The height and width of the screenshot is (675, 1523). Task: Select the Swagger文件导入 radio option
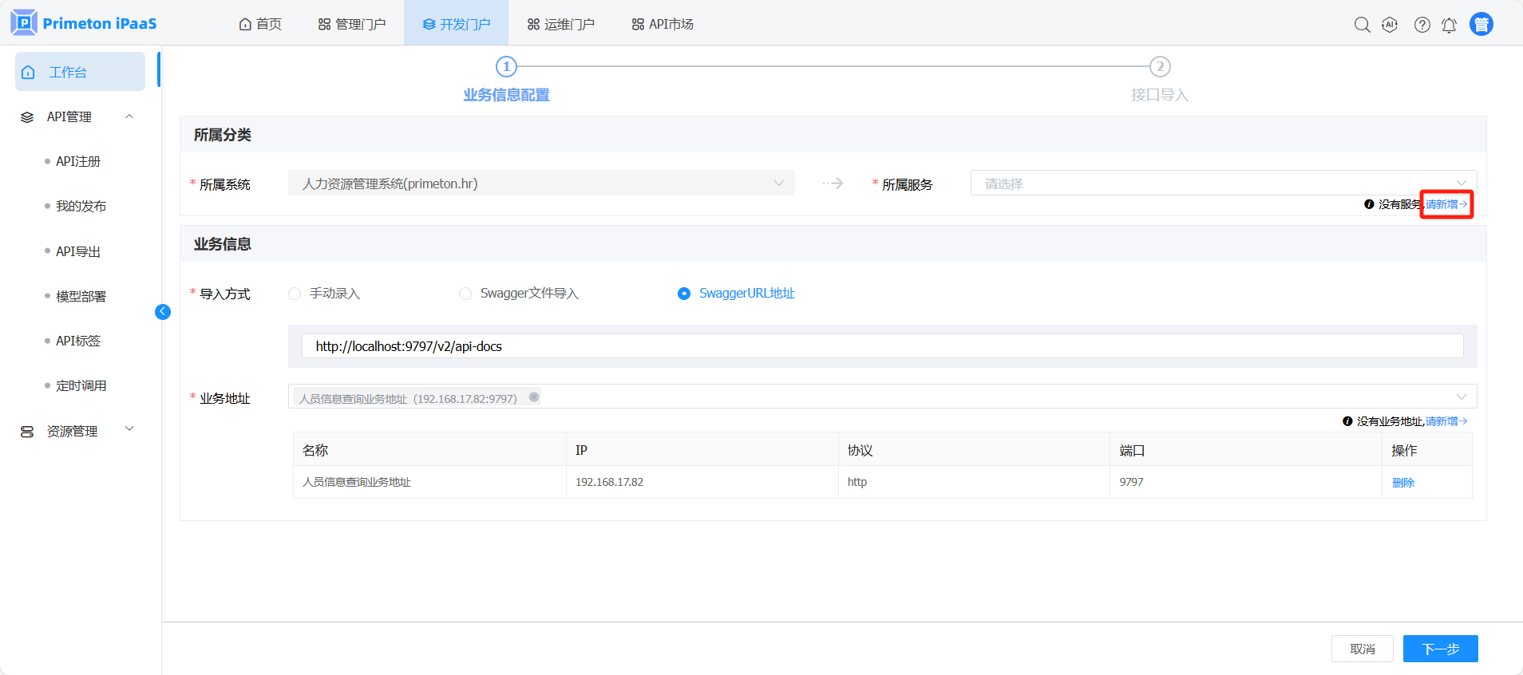point(465,294)
